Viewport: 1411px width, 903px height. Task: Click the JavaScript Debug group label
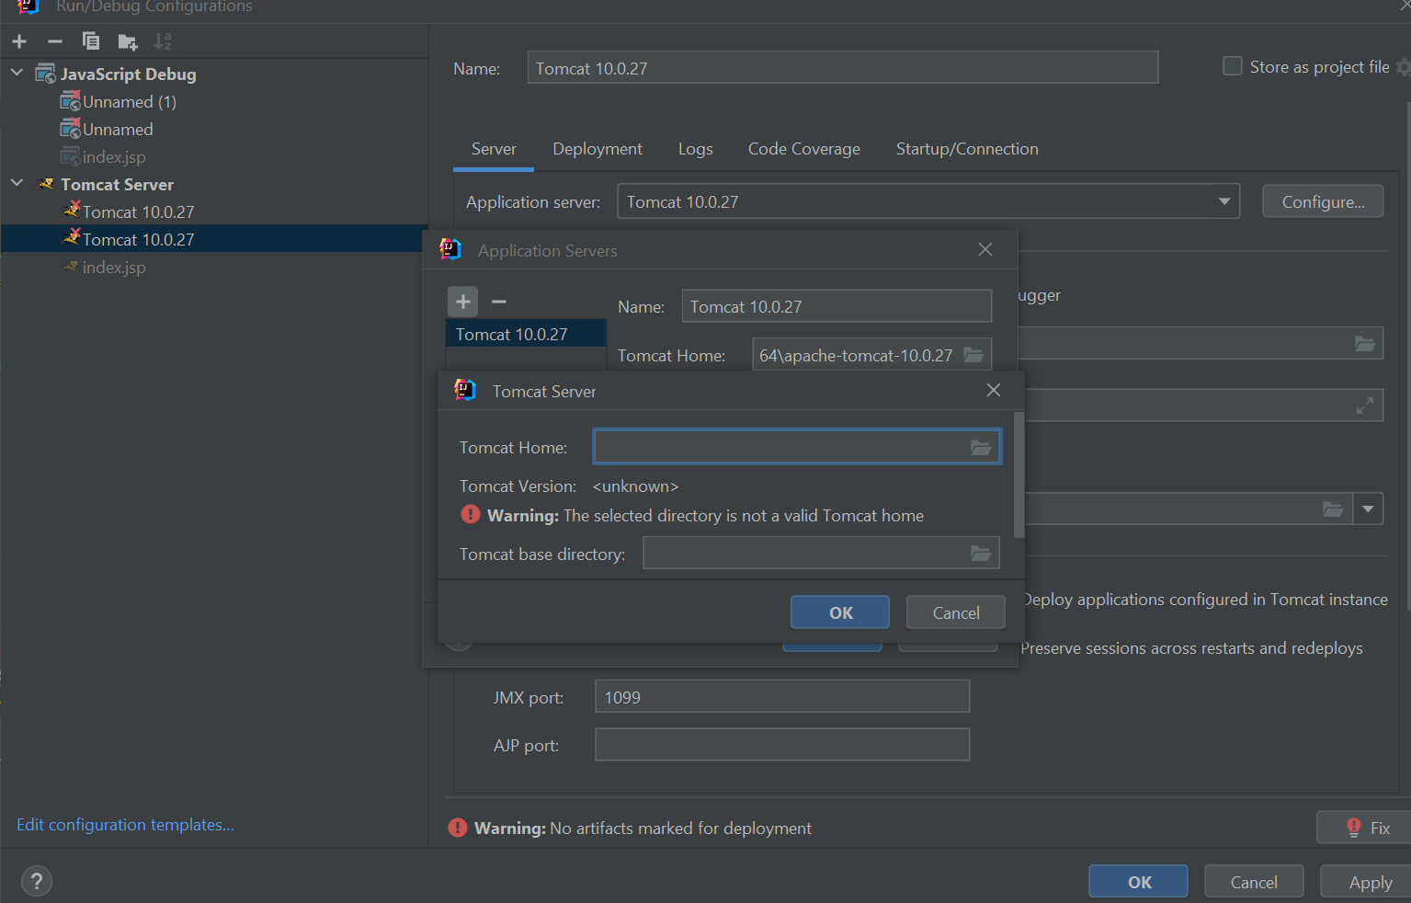coord(129,74)
